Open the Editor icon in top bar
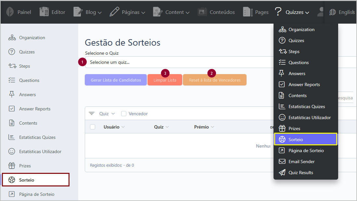Viewport: 357px width, 201px height. [44, 12]
